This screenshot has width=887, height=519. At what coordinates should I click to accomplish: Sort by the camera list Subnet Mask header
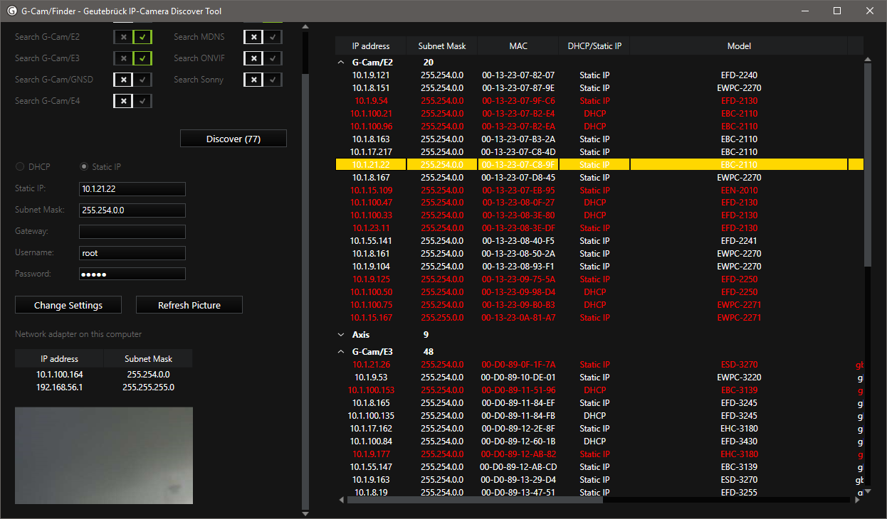point(442,46)
